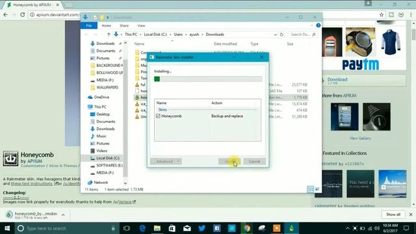Launch Edge from taskbar
Image resolution: width=416 pixels, height=234 pixels.
point(142,228)
